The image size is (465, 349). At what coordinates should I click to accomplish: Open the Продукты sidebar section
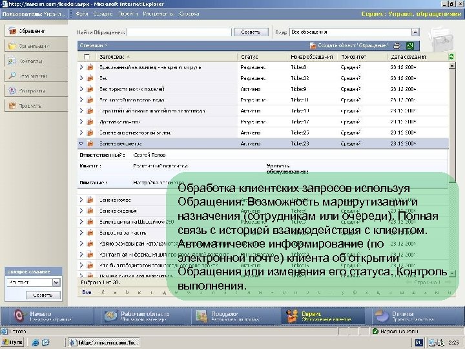[36, 105]
